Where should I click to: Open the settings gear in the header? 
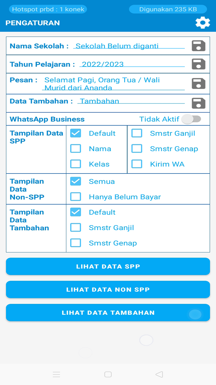pos(203,23)
